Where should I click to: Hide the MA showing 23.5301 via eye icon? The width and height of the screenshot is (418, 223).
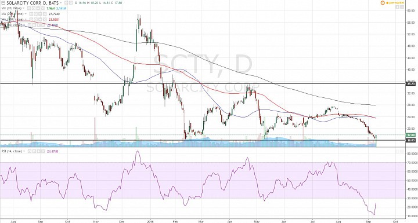click(x=31, y=20)
